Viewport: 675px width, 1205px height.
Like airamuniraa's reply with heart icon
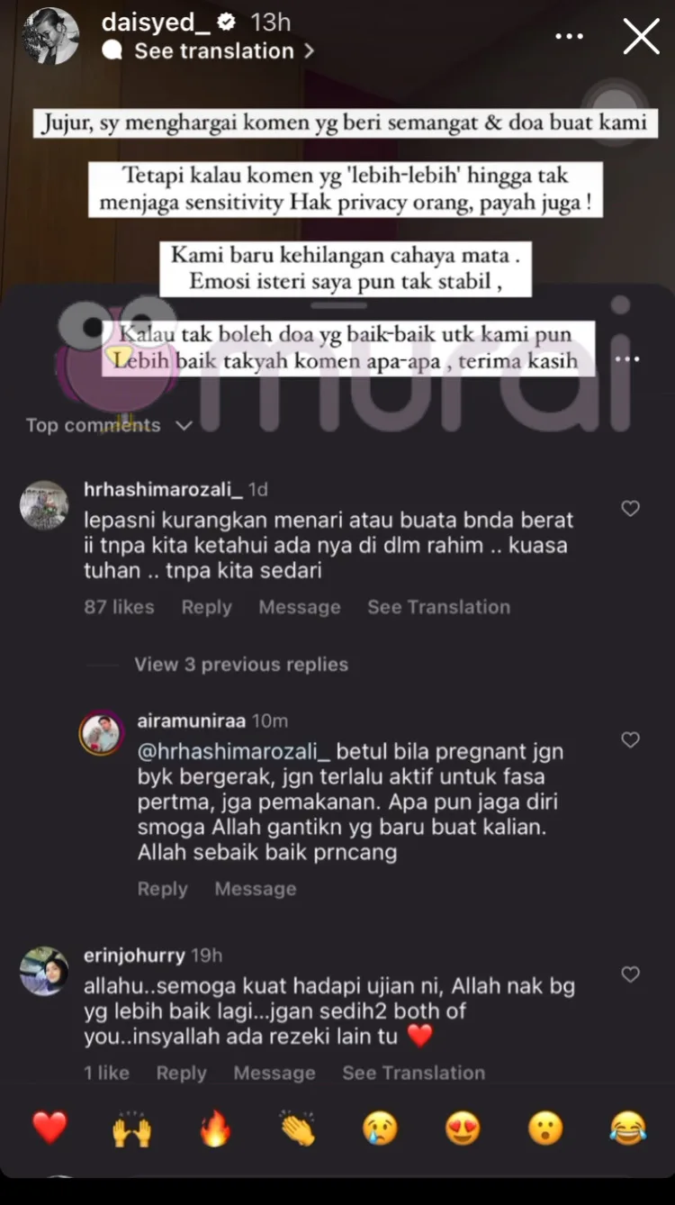tap(630, 739)
